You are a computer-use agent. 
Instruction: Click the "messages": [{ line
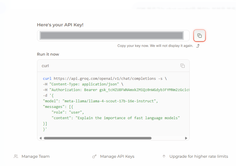[x=58, y=107]
